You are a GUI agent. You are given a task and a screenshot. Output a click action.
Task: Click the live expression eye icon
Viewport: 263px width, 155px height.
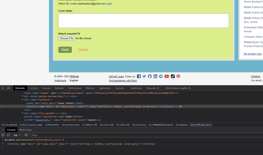point(26,135)
